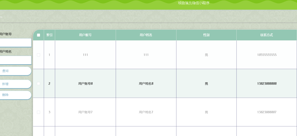
Task: Focus the 用户账号 filter input field
Action: 15,43
